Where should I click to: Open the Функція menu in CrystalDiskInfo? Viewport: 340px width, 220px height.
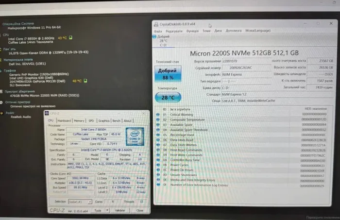(192, 31)
